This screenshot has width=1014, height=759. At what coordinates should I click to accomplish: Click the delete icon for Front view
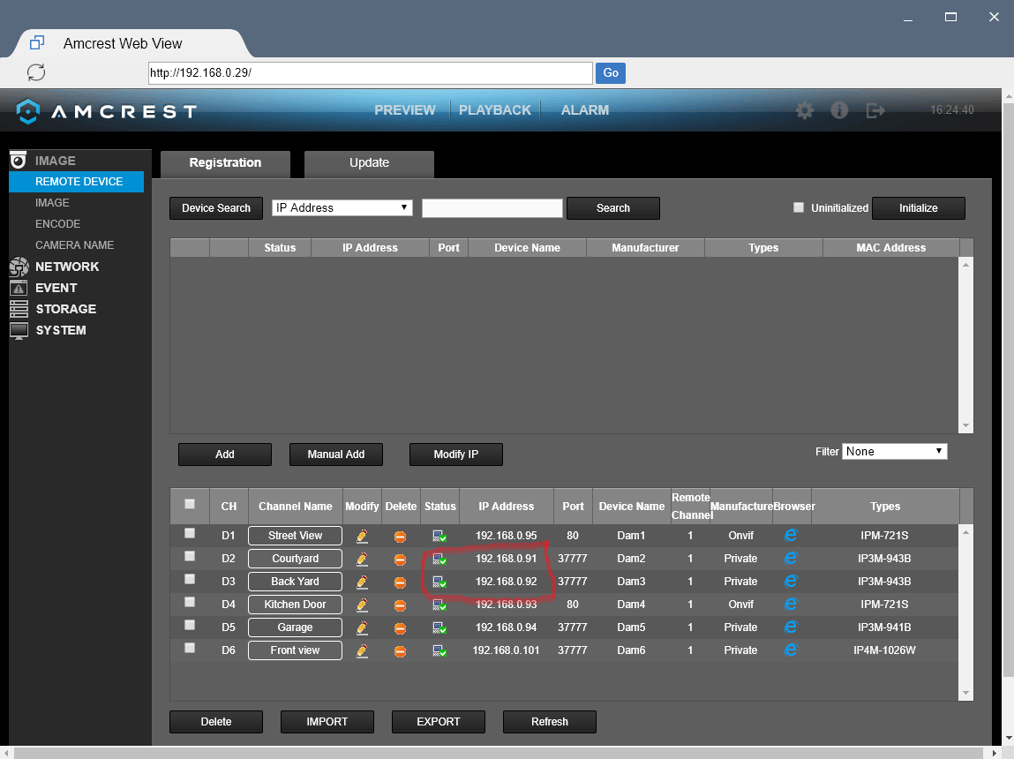(x=401, y=651)
